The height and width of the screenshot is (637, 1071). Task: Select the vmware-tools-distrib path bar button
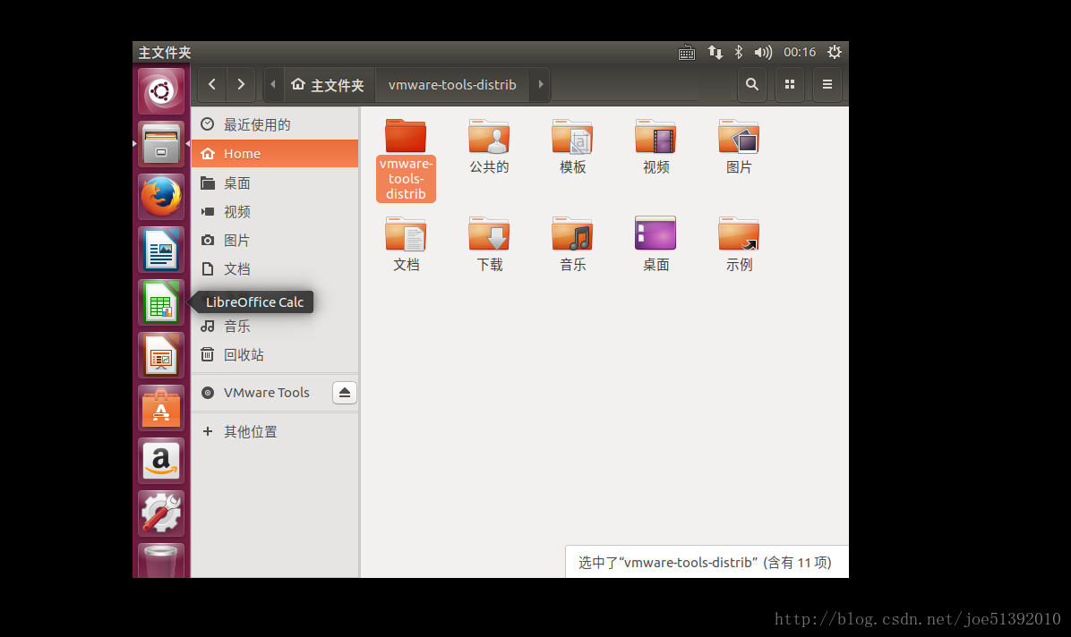(452, 85)
